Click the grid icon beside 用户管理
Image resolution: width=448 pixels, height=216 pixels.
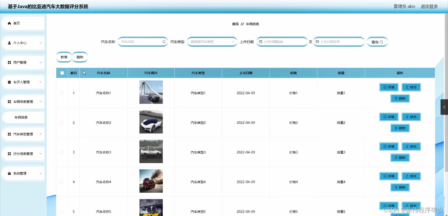[x=9, y=63]
